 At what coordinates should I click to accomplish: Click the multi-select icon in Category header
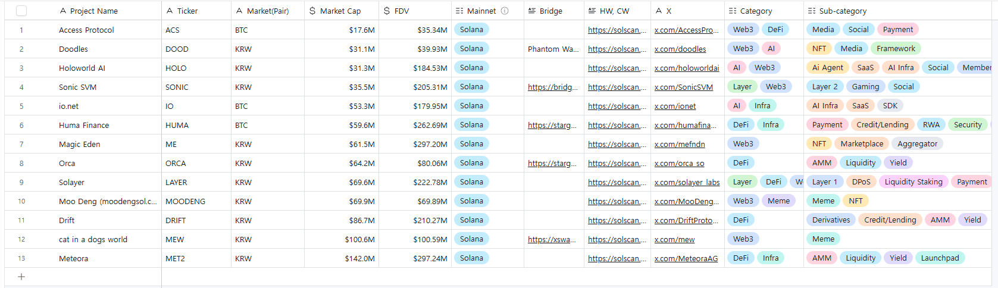733,11
